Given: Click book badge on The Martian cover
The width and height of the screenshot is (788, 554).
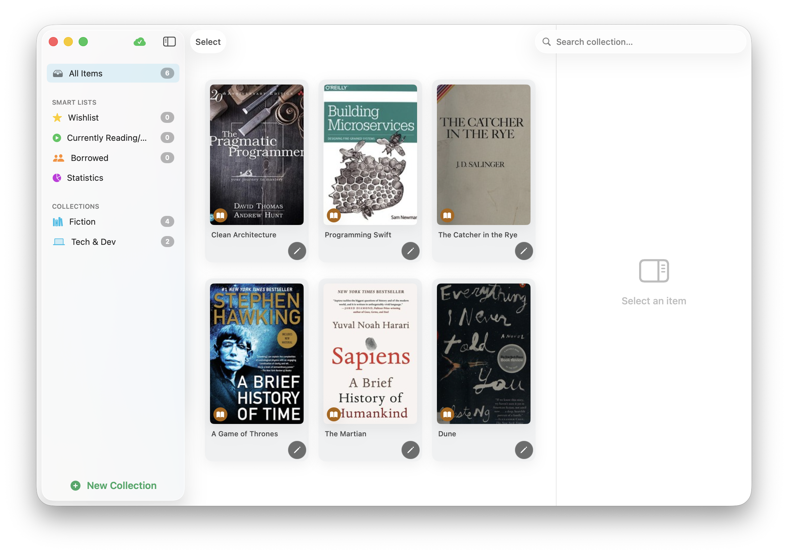Looking at the screenshot, I should 334,415.
